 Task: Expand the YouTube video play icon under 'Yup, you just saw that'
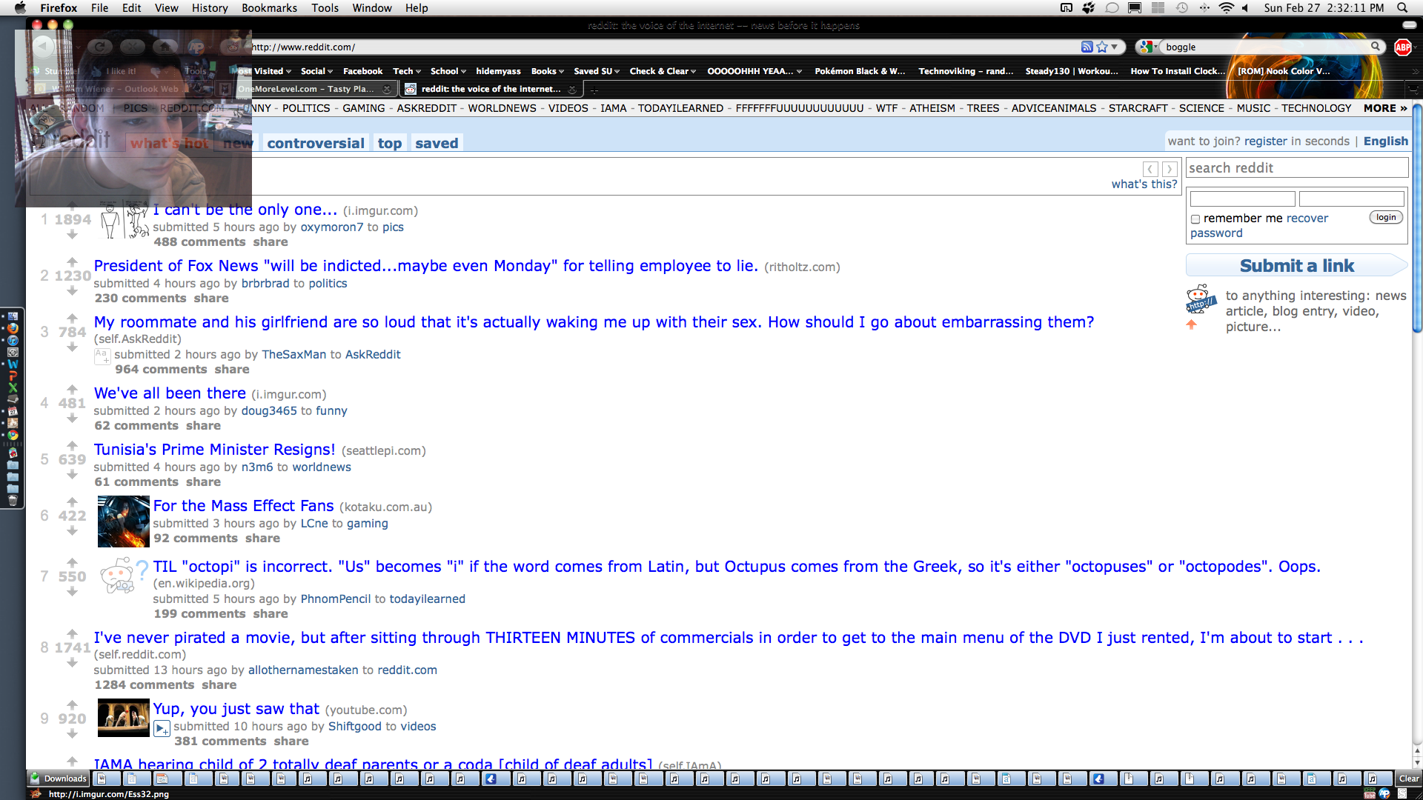tap(162, 729)
